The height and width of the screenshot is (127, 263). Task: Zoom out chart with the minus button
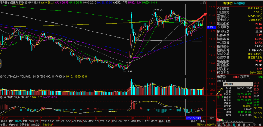213,121
